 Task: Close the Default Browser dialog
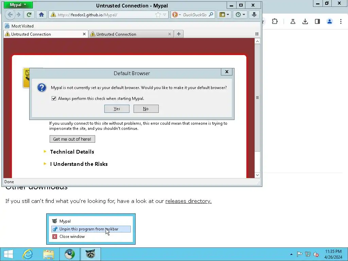pyautogui.click(x=227, y=72)
